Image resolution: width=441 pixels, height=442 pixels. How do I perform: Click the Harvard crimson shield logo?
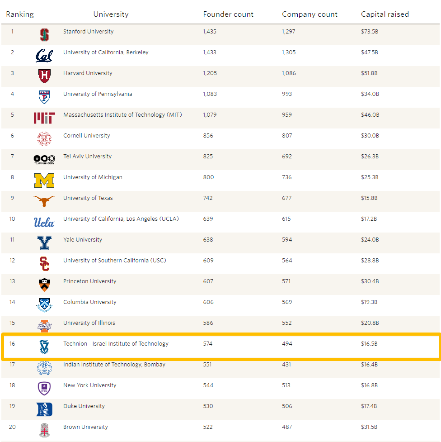44,76
